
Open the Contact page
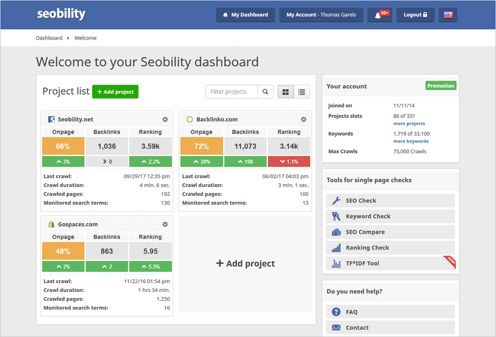[x=391, y=328]
